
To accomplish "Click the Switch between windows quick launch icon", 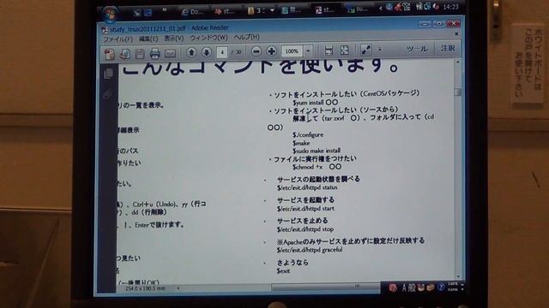I will tap(148, 13).
